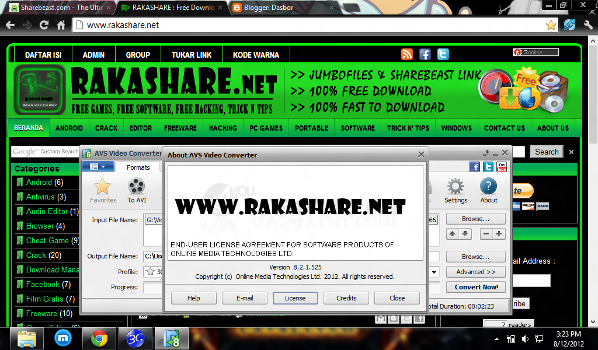Open the Twitter icon in site header
This screenshot has width=598, height=350.
pos(443,54)
